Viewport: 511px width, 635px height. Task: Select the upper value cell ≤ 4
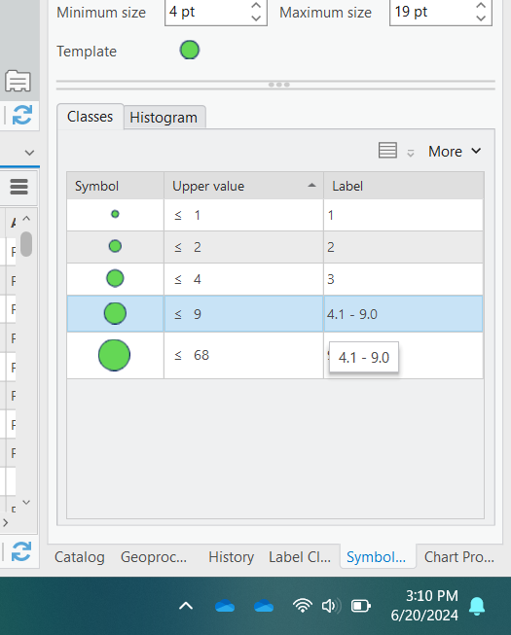(x=243, y=279)
